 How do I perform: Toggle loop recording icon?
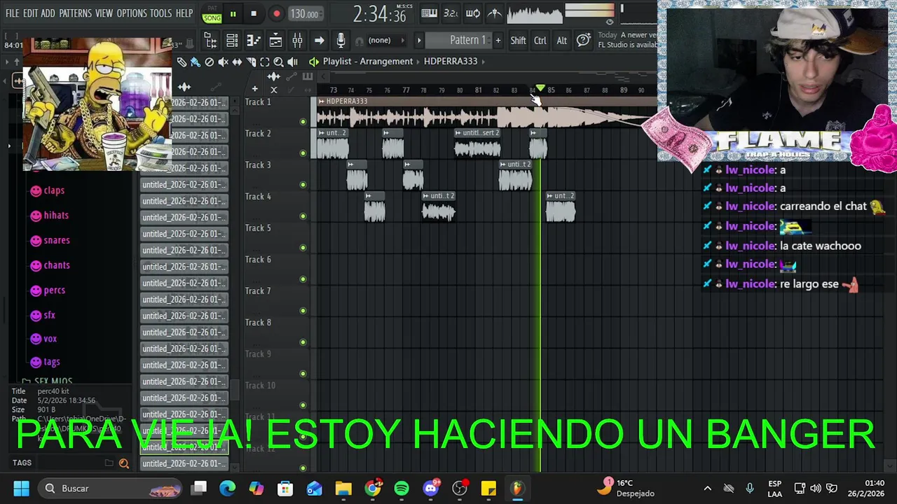(x=473, y=13)
